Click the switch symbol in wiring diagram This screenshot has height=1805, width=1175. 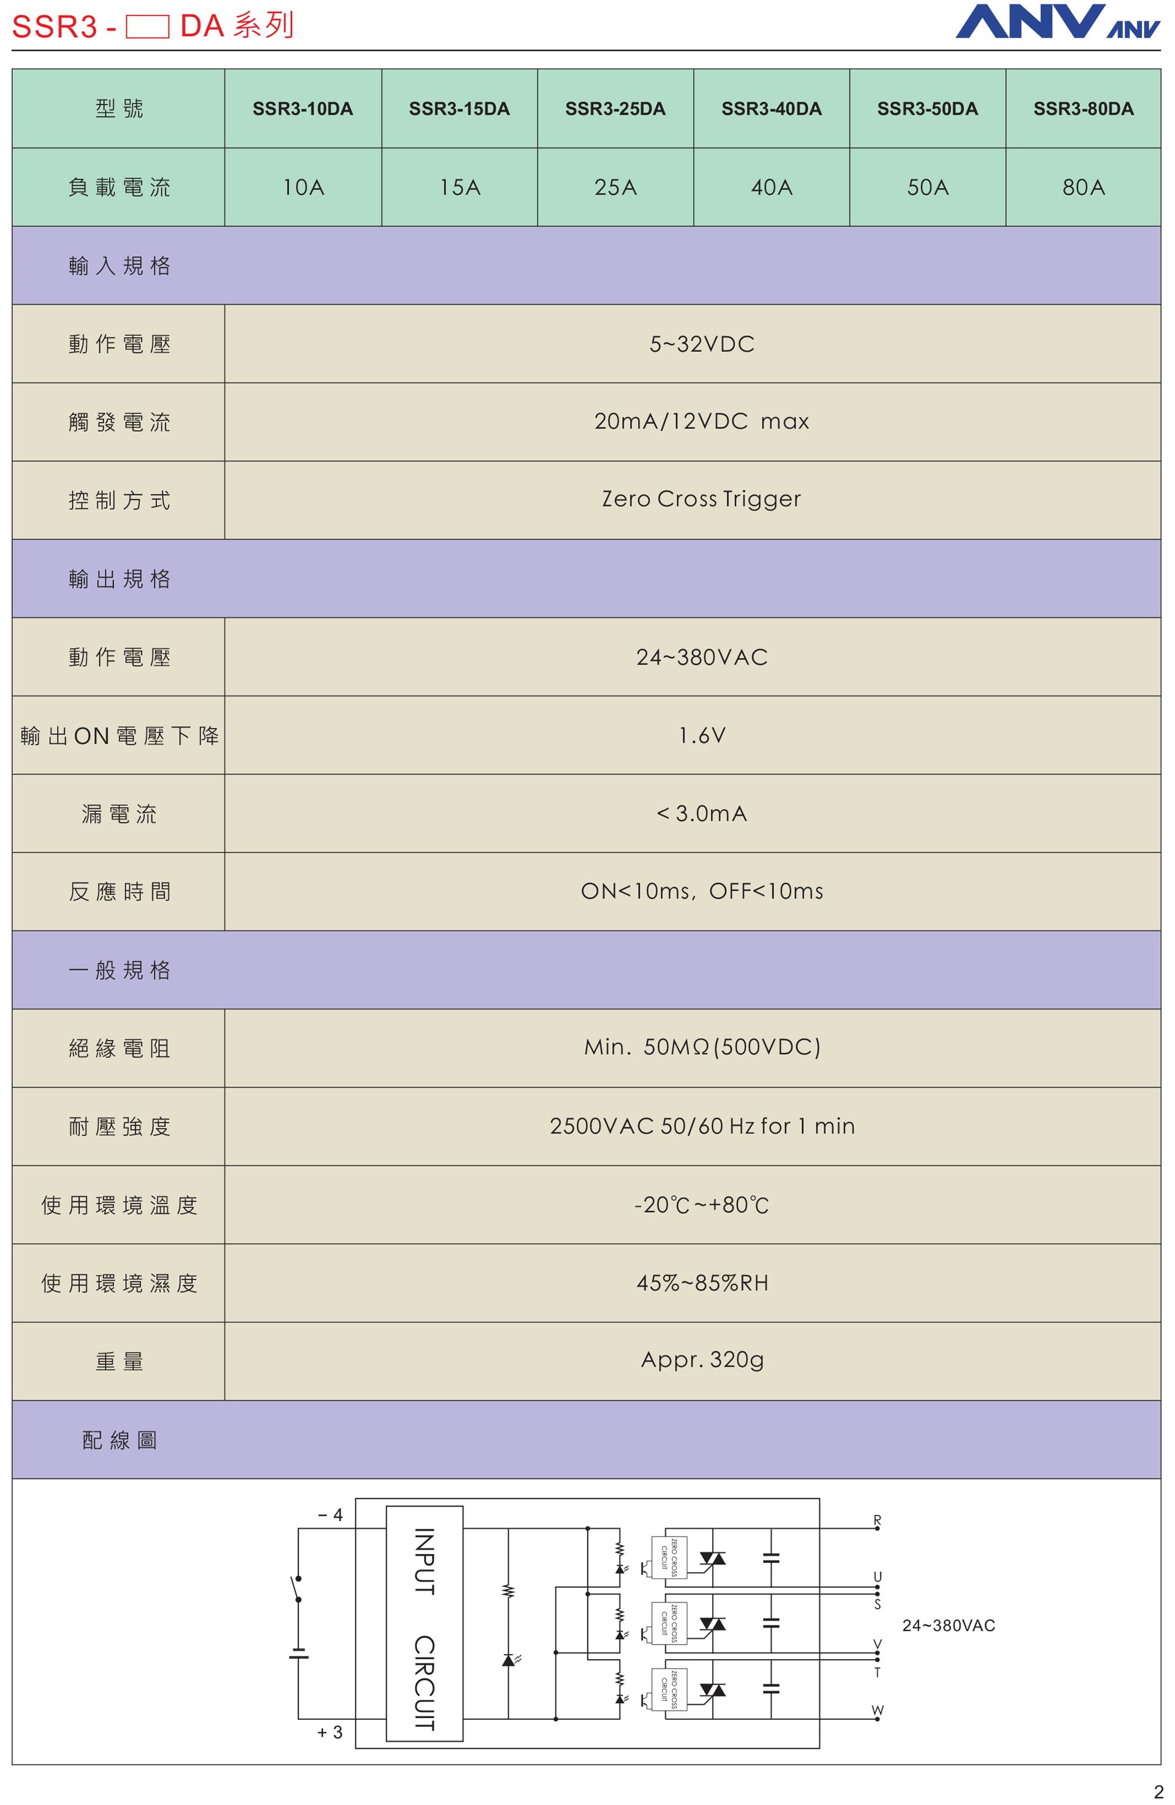(297, 1588)
